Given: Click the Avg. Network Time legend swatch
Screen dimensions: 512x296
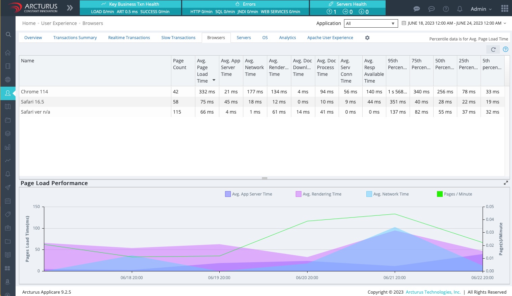Looking at the screenshot, I should coord(369,194).
